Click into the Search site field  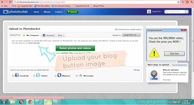pyautogui.click(x=177, y=12)
